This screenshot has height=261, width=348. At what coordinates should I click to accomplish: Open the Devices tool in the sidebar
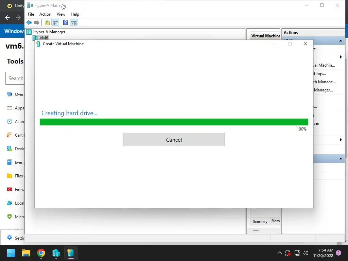15,149
